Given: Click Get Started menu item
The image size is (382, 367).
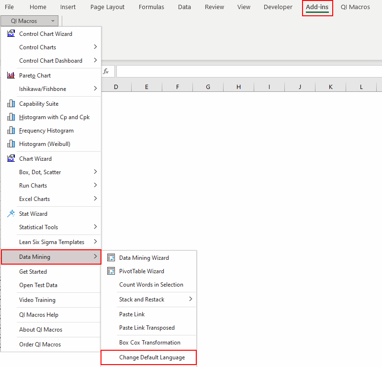Looking at the screenshot, I should tap(51, 271).
